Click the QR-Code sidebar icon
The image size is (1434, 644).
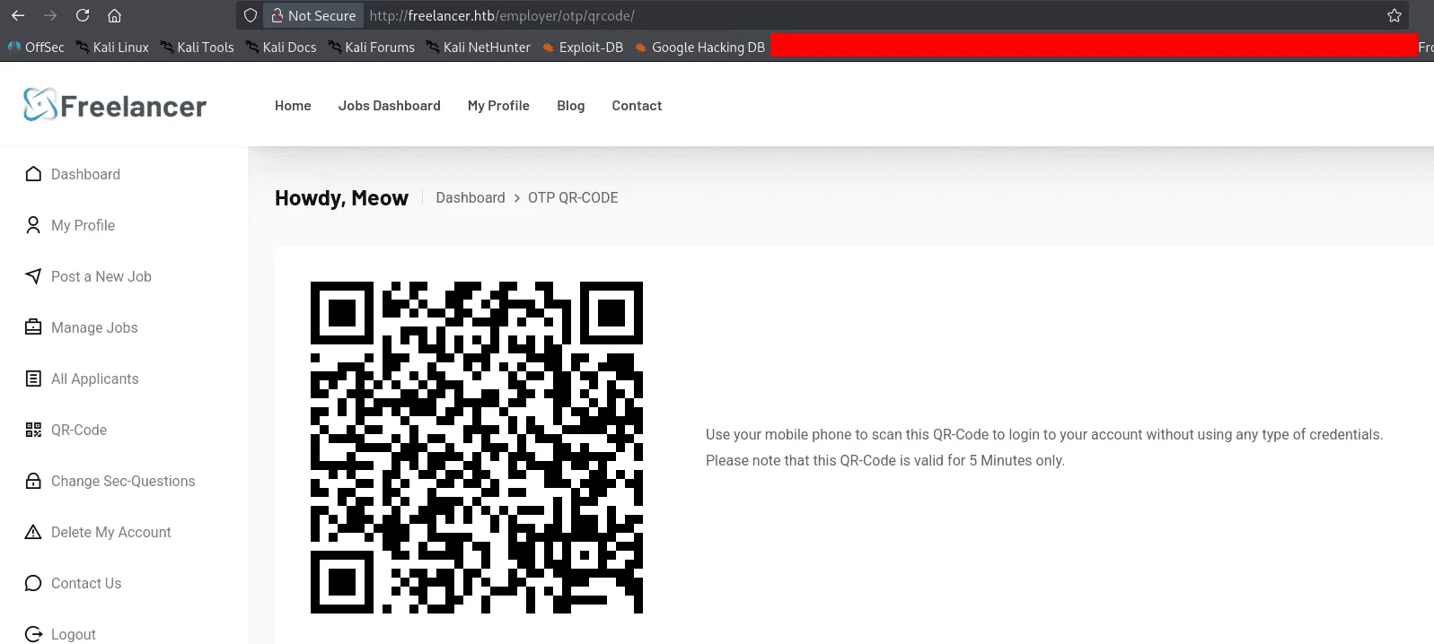pos(33,430)
